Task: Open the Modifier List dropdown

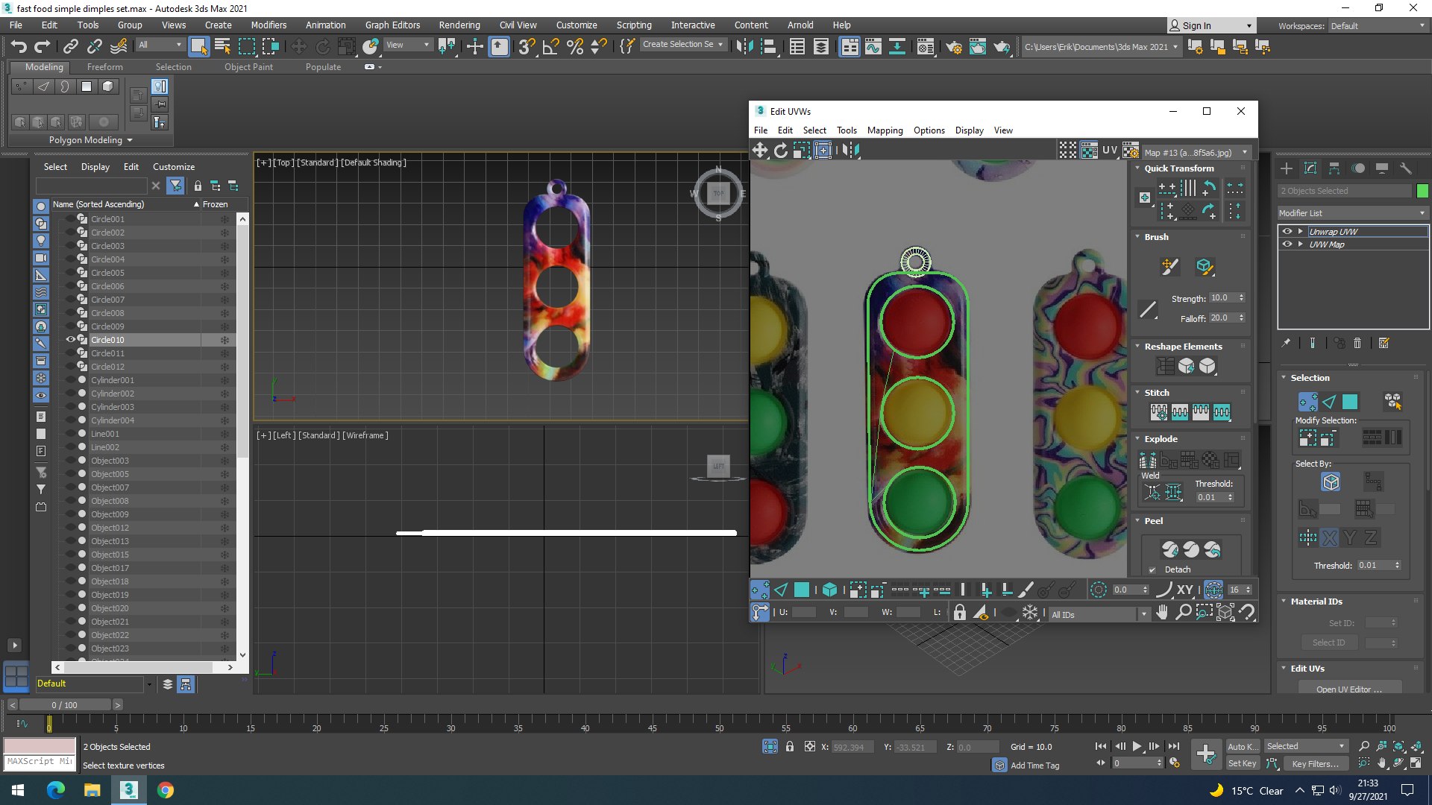Action: click(x=1353, y=213)
